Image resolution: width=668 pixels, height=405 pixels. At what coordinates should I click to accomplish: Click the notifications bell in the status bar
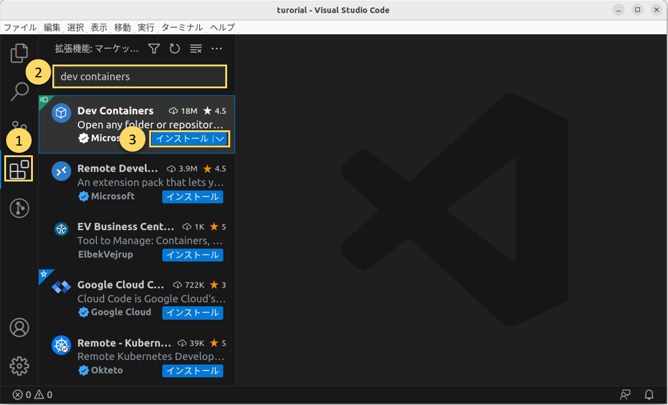[x=649, y=395]
